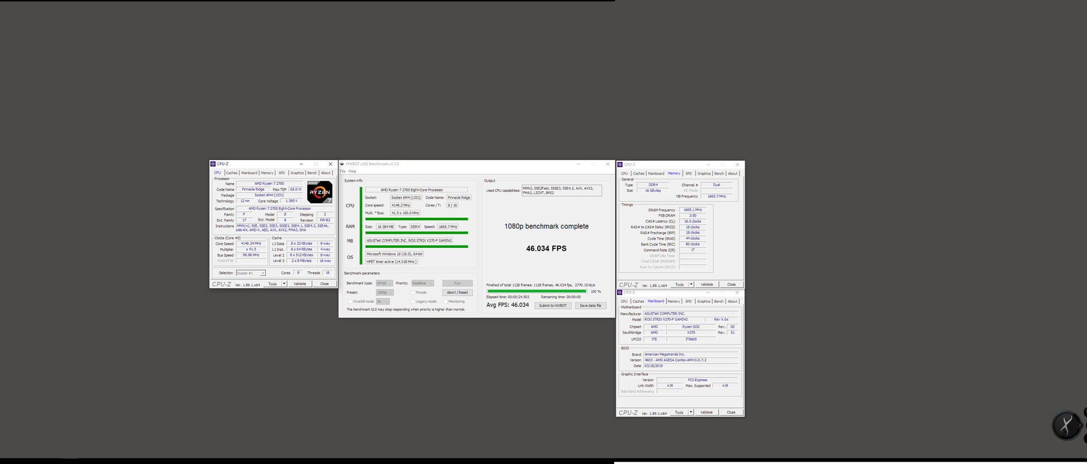Click Submit to HWBOT

(x=553, y=306)
